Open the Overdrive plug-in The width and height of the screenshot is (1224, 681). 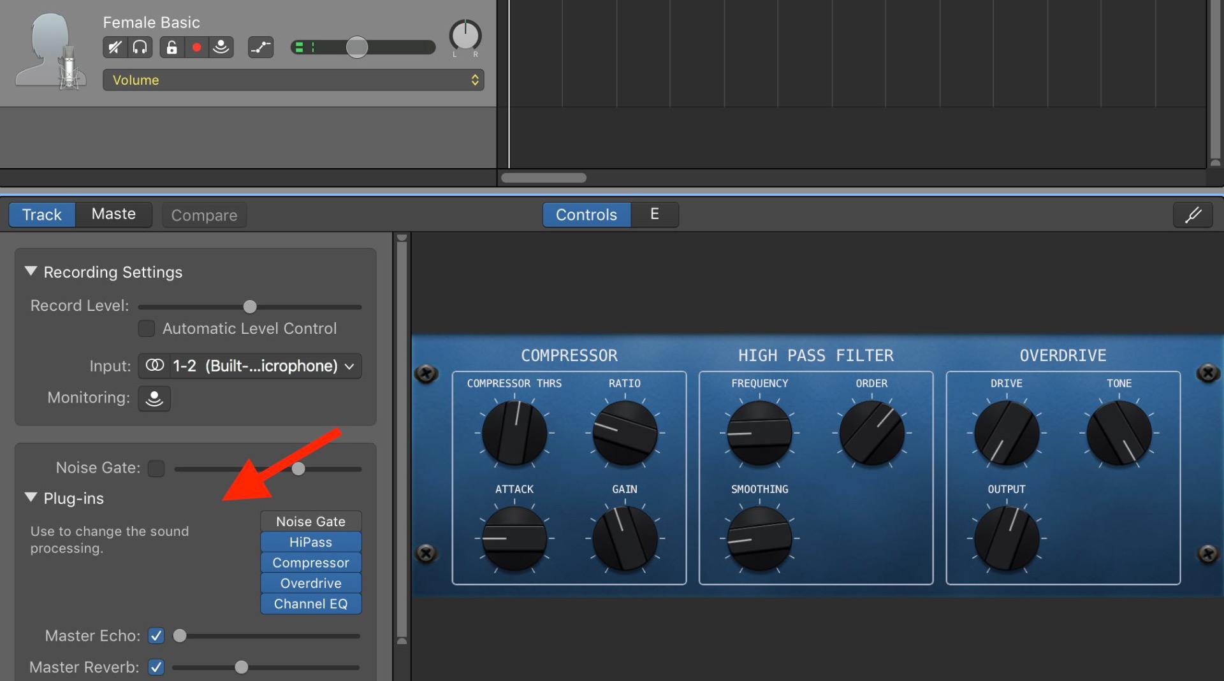[x=311, y=583]
